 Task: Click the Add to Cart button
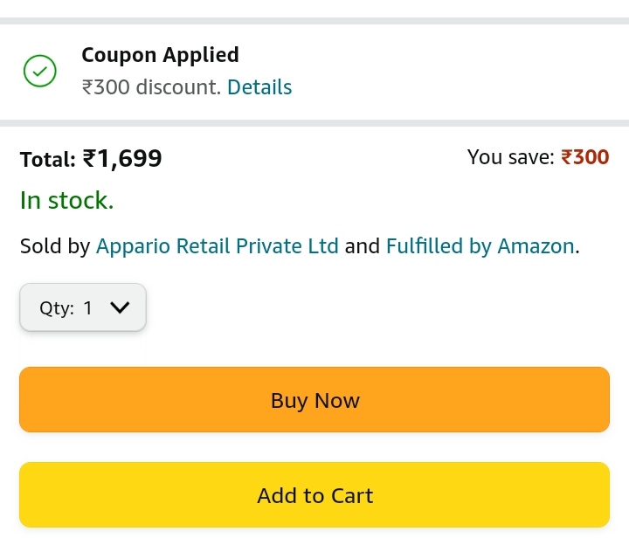pos(314,495)
